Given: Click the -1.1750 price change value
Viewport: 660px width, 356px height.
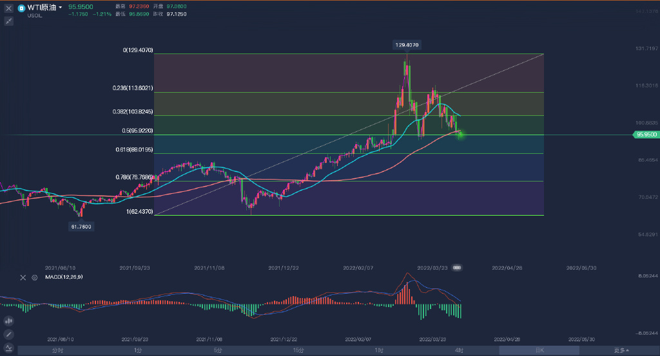Looking at the screenshot, I should pyautogui.click(x=78, y=14).
